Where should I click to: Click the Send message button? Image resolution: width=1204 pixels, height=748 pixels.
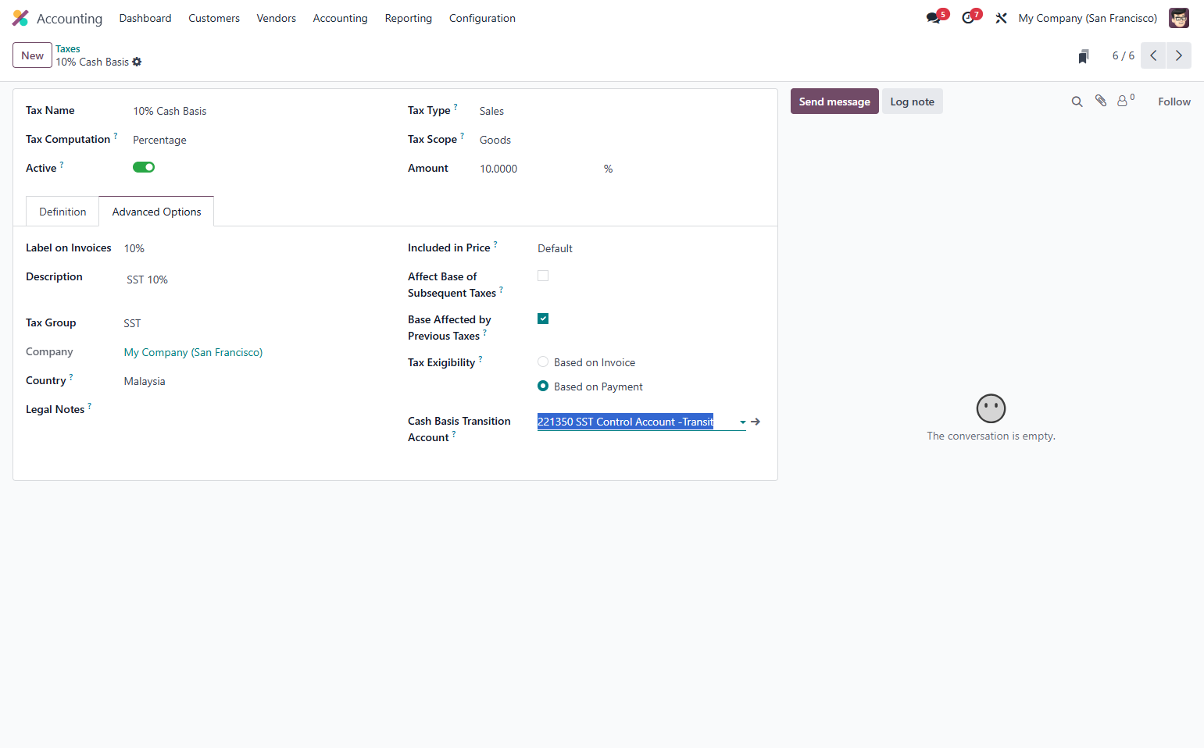point(834,102)
